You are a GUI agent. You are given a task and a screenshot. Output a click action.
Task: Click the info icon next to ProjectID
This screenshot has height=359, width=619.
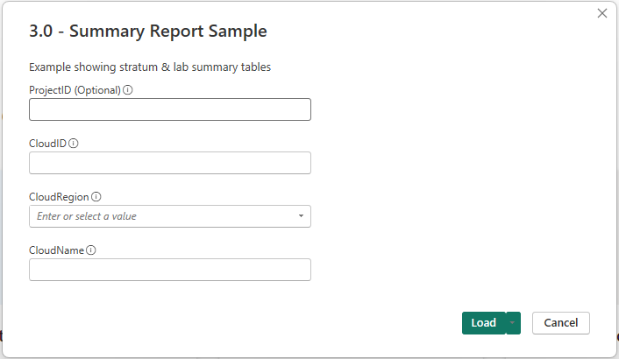click(x=128, y=90)
